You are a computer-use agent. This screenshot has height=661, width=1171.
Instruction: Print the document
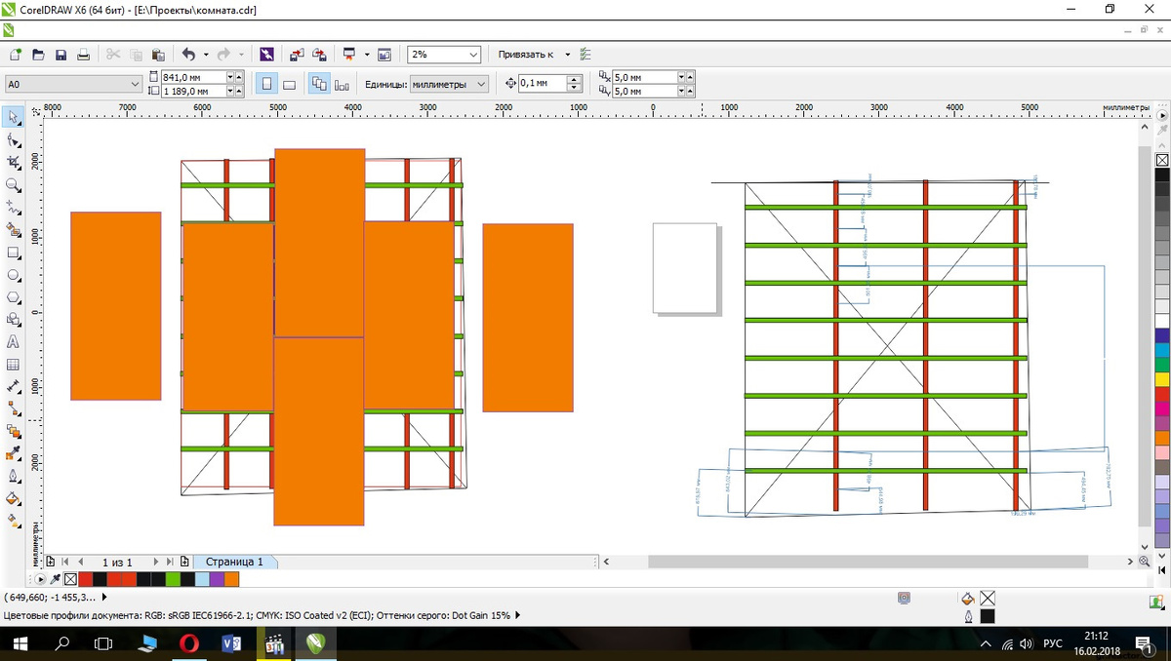(84, 55)
